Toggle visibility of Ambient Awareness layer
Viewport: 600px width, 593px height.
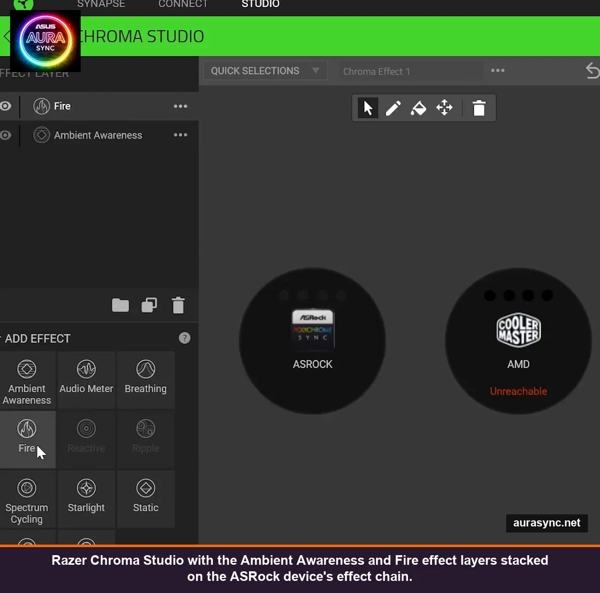coord(5,135)
